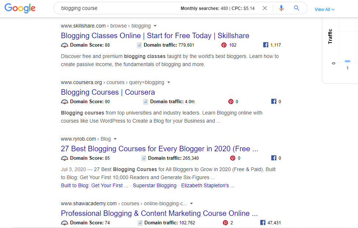Click the Pinterest icon in ryrob result
The image size is (358, 228).
233,158
